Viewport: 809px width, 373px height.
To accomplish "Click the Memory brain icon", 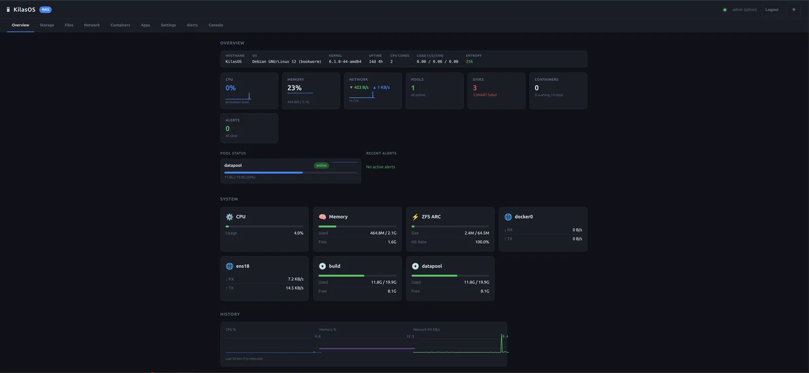I will point(323,217).
